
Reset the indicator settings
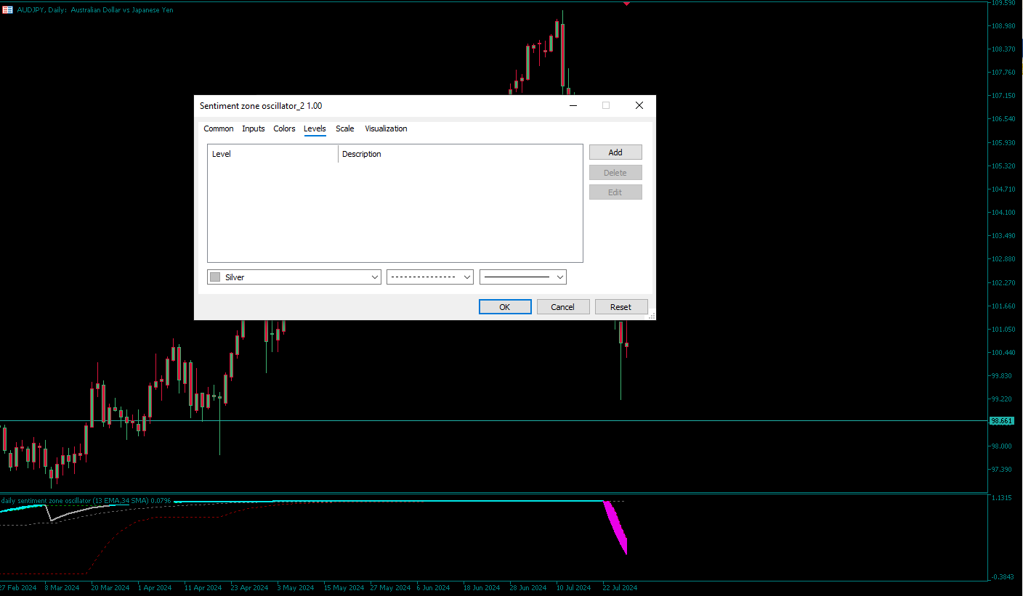[x=621, y=306]
